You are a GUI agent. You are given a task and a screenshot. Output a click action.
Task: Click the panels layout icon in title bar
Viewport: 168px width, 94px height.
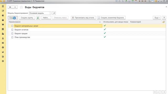point(153,1)
